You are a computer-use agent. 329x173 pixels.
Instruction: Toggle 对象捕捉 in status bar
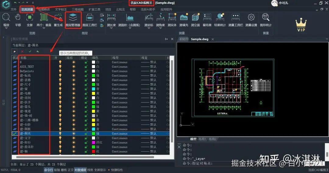[x=80, y=170]
